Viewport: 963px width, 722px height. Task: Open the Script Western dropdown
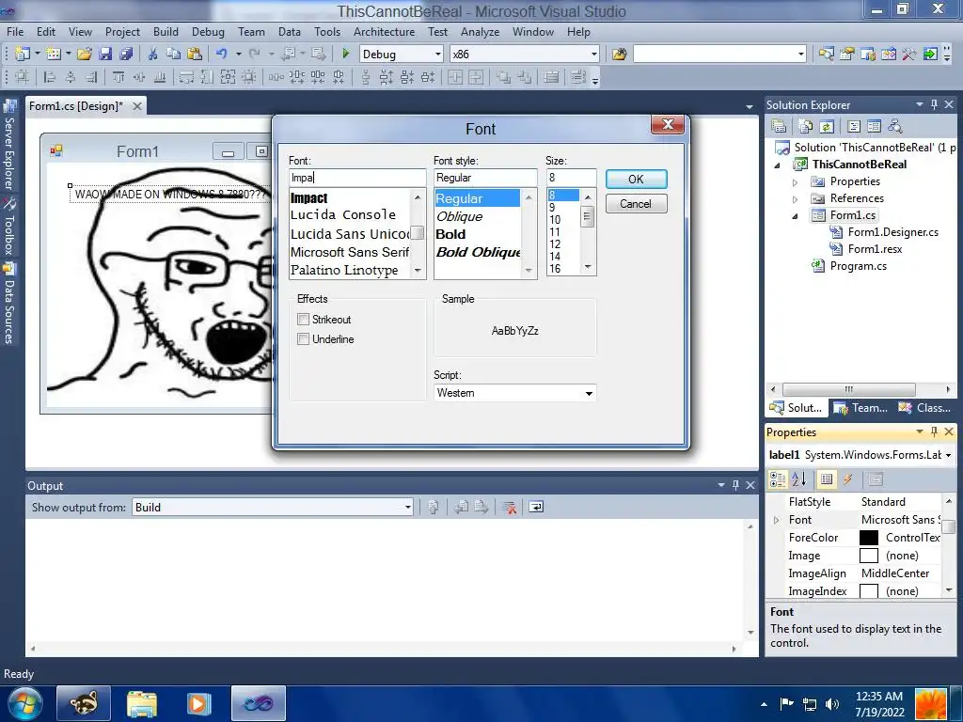click(589, 393)
